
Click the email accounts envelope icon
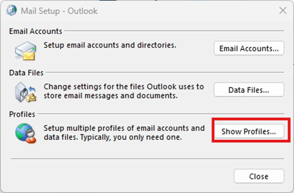click(26, 50)
